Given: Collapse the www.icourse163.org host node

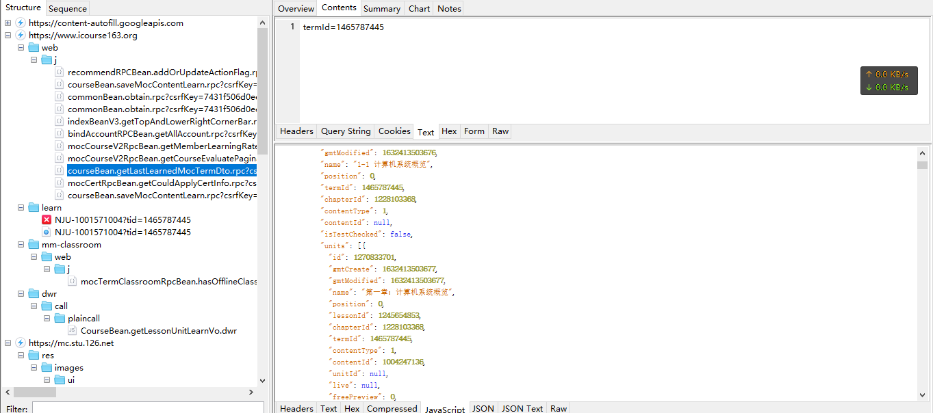Looking at the screenshot, I should (8, 36).
